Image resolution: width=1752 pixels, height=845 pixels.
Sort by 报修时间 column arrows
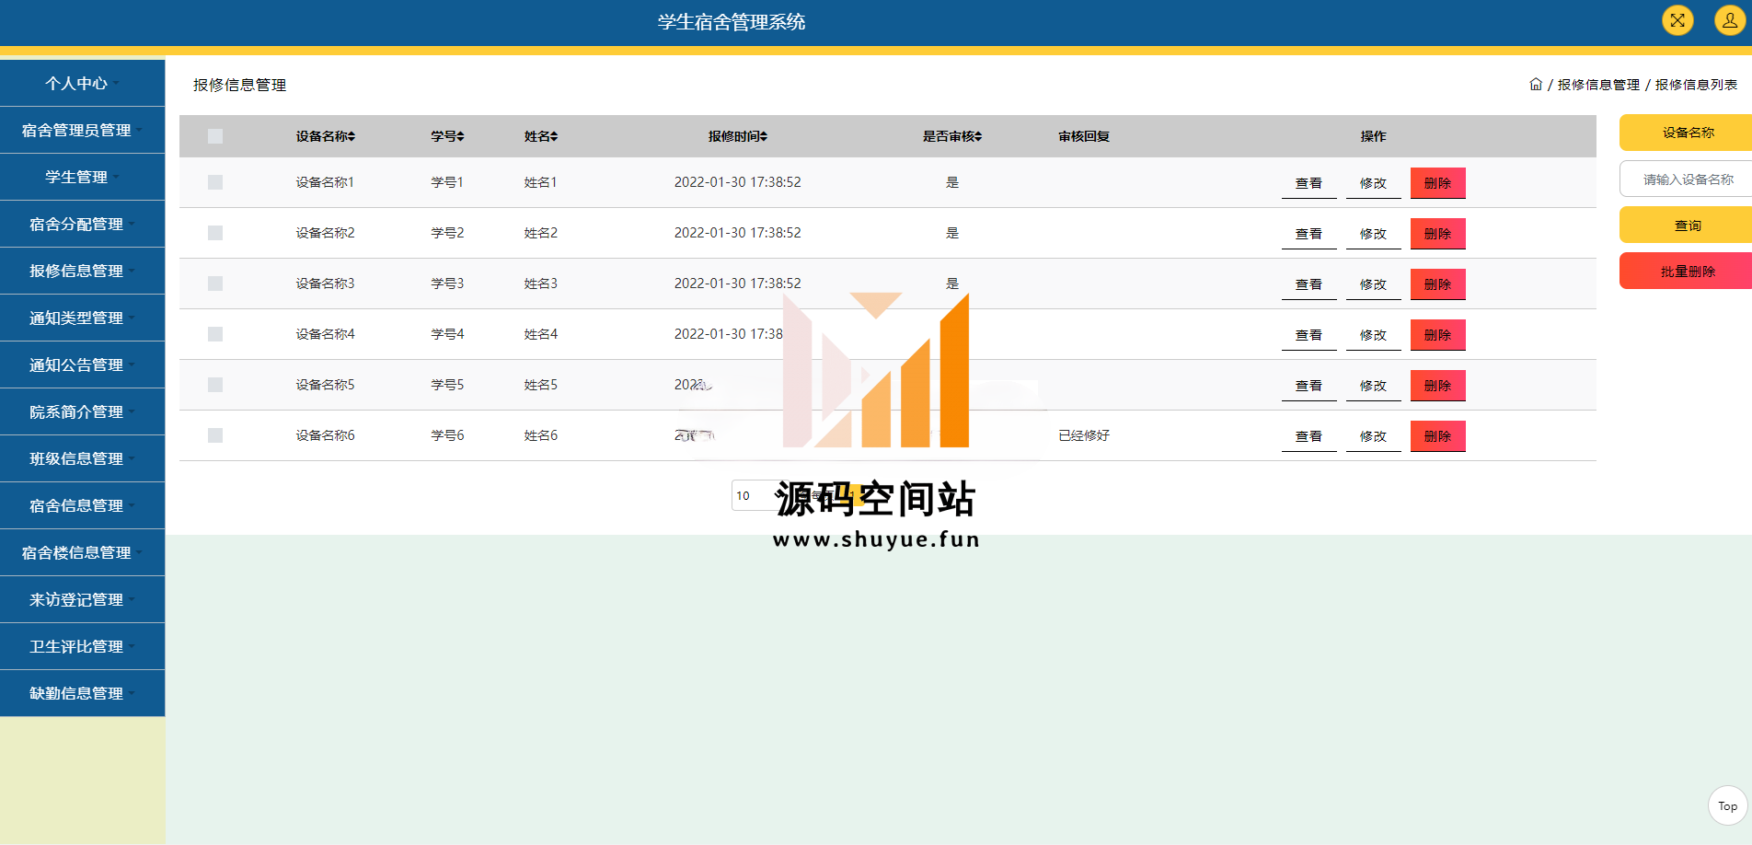[764, 136]
